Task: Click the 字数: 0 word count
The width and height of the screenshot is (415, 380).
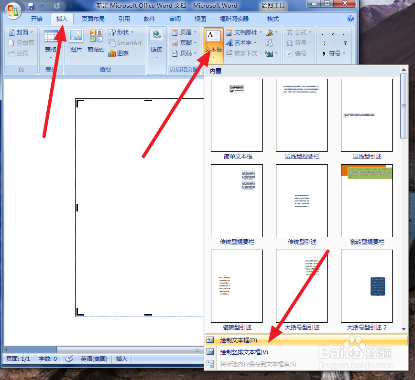Action: coord(48,359)
